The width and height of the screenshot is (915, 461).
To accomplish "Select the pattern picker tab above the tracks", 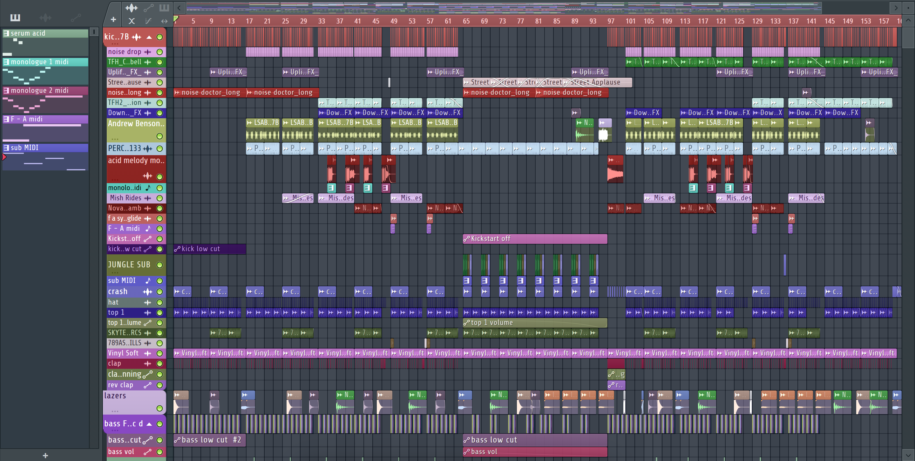I will click(164, 7).
